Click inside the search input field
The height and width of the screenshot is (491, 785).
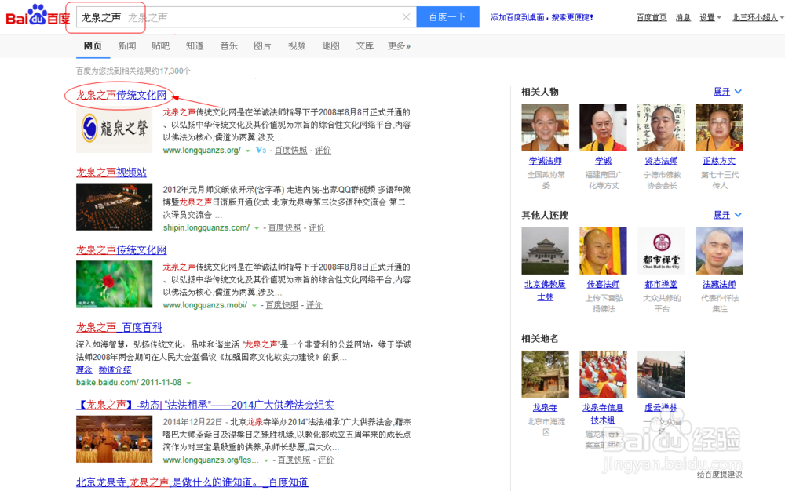click(245, 17)
